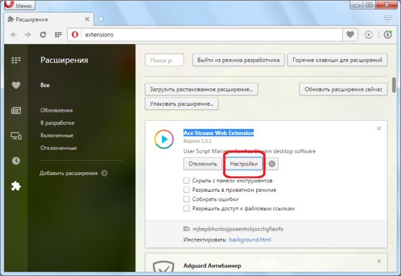Click Обновить расширения сейчас
The image size is (401, 276).
343,90
